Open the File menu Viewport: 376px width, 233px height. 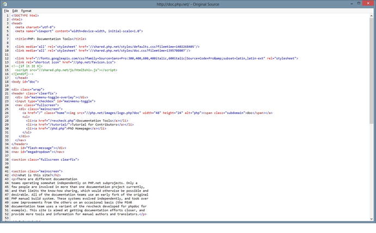(6, 10)
